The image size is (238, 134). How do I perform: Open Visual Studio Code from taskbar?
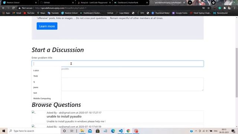point(120,131)
